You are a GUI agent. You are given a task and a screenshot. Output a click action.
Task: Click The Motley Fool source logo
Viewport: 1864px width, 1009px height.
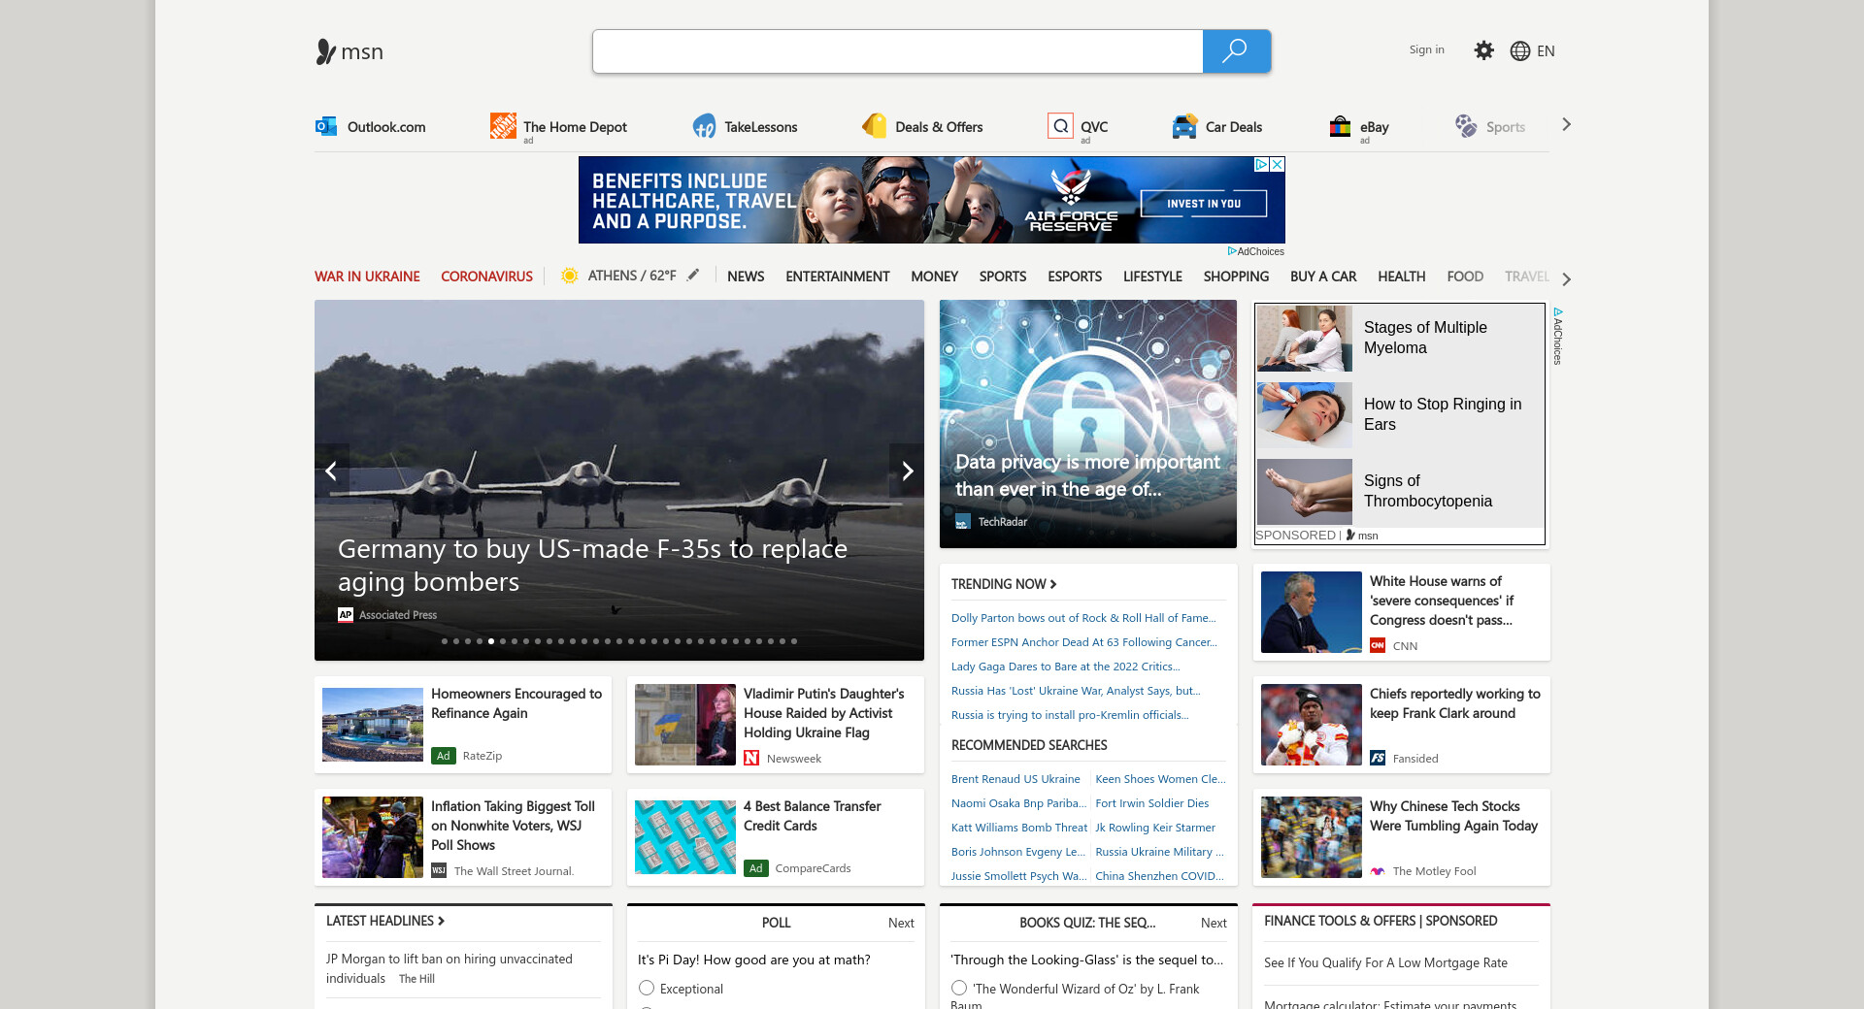click(1378, 870)
